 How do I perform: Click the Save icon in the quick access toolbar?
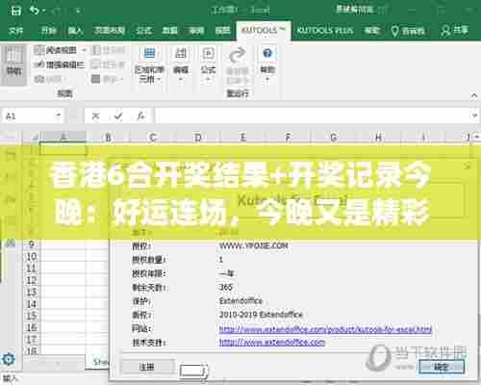15,11
